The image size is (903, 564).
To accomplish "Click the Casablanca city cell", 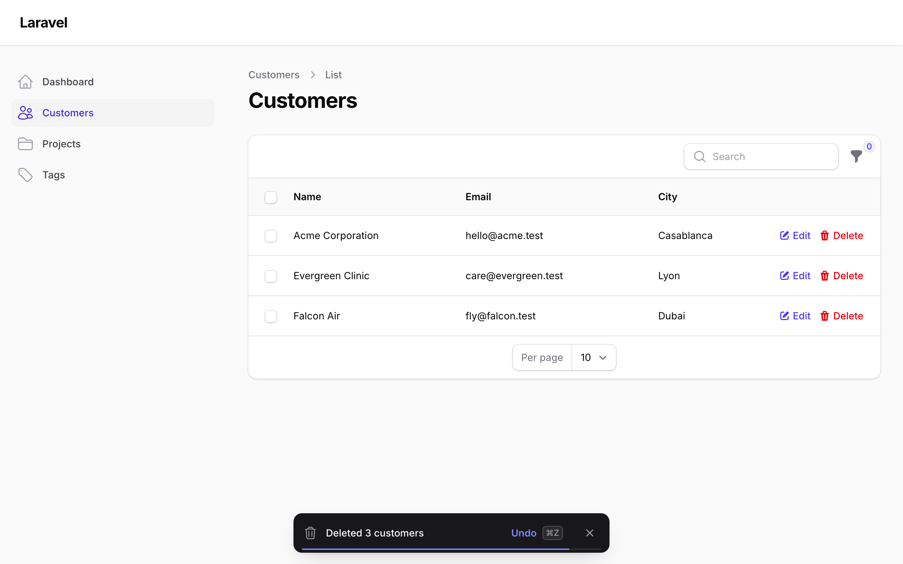I will click(685, 235).
